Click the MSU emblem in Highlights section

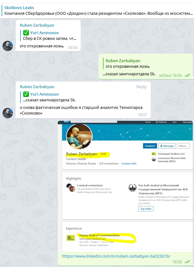pos(132,188)
